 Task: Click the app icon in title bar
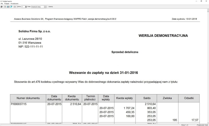tap(1, 1)
